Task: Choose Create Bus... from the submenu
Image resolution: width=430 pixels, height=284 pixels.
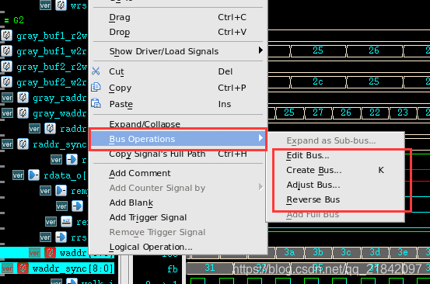Action: click(314, 170)
